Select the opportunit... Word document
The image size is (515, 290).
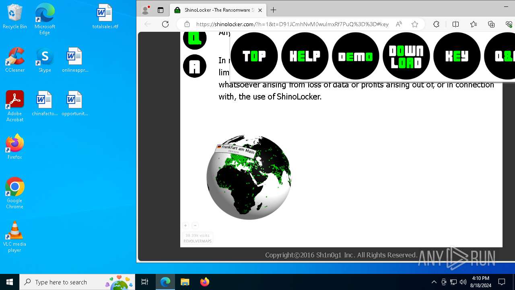pos(75,104)
